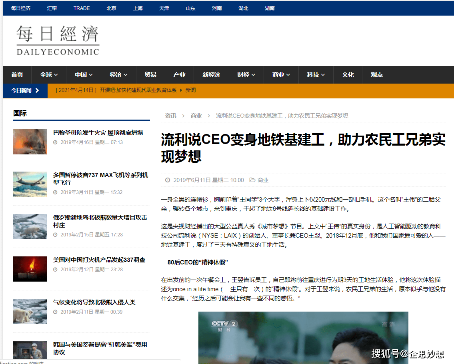Open the 贸易 navigation item

click(x=150, y=75)
